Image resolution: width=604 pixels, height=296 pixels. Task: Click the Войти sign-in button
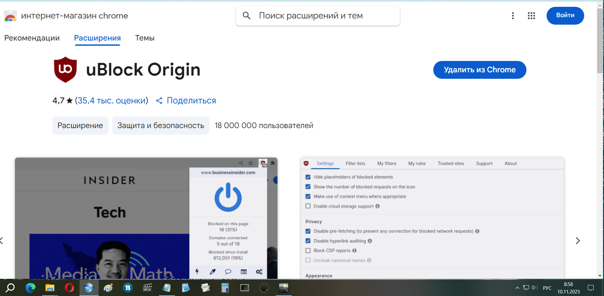(565, 16)
